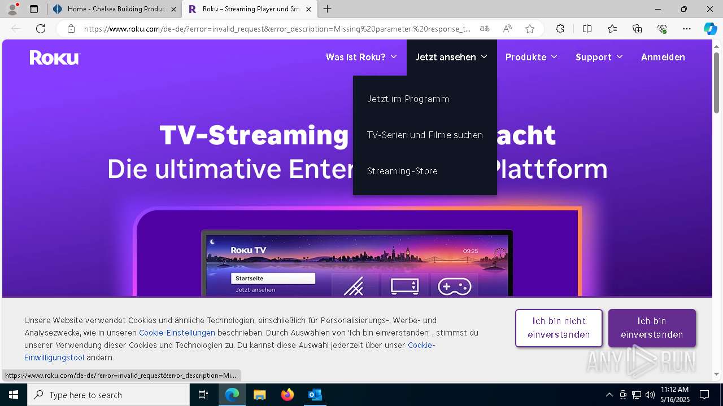Click the Anmelden link
The height and width of the screenshot is (406, 723).
[663, 57]
